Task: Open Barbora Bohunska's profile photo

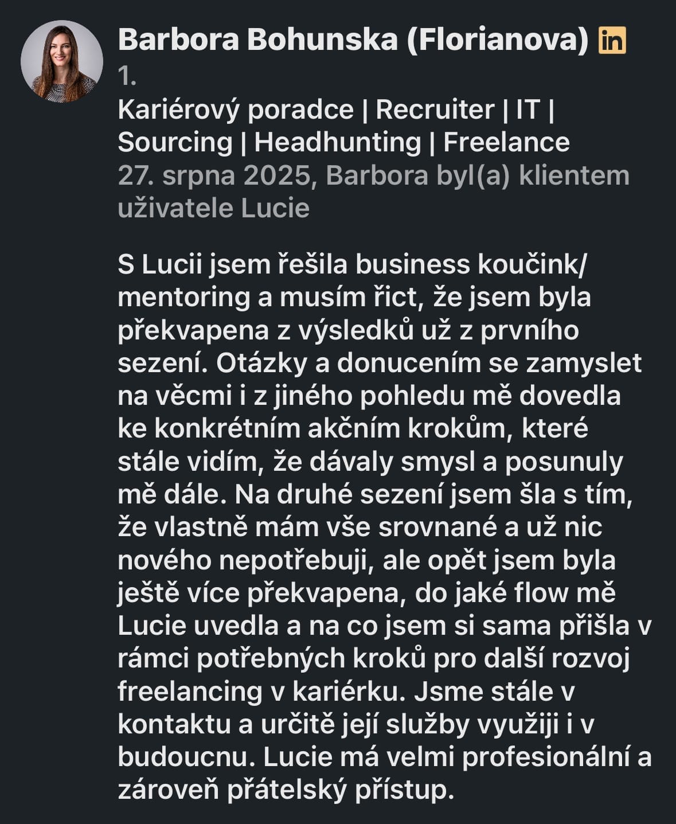Action: [62, 62]
